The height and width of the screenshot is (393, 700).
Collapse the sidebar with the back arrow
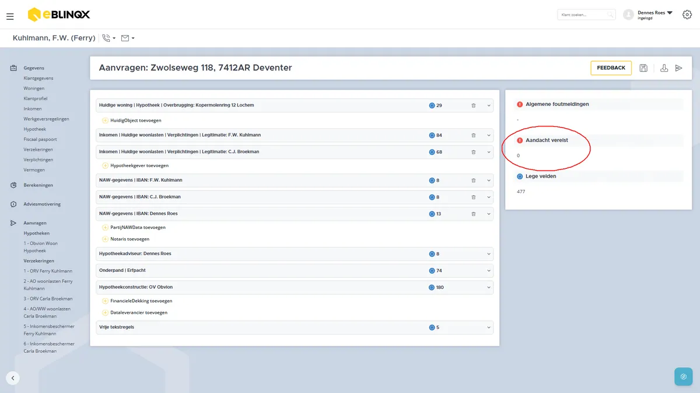13,378
